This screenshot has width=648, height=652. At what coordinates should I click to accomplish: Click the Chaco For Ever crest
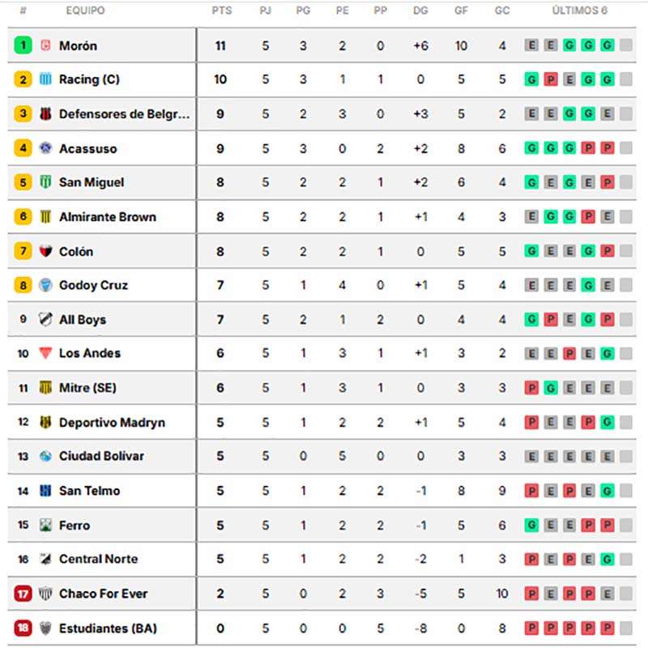[x=45, y=594]
